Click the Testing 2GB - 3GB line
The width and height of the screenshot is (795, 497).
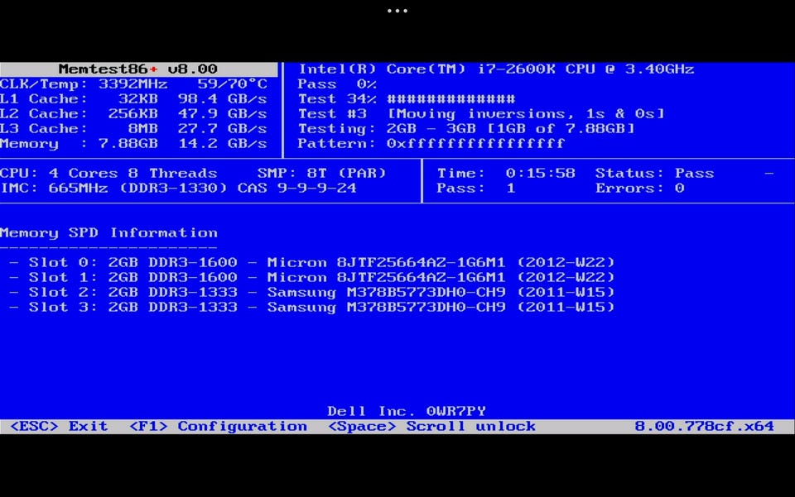tap(466, 128)
